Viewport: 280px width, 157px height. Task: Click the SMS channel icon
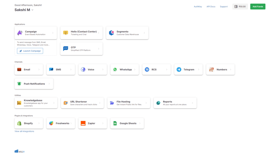51,70
